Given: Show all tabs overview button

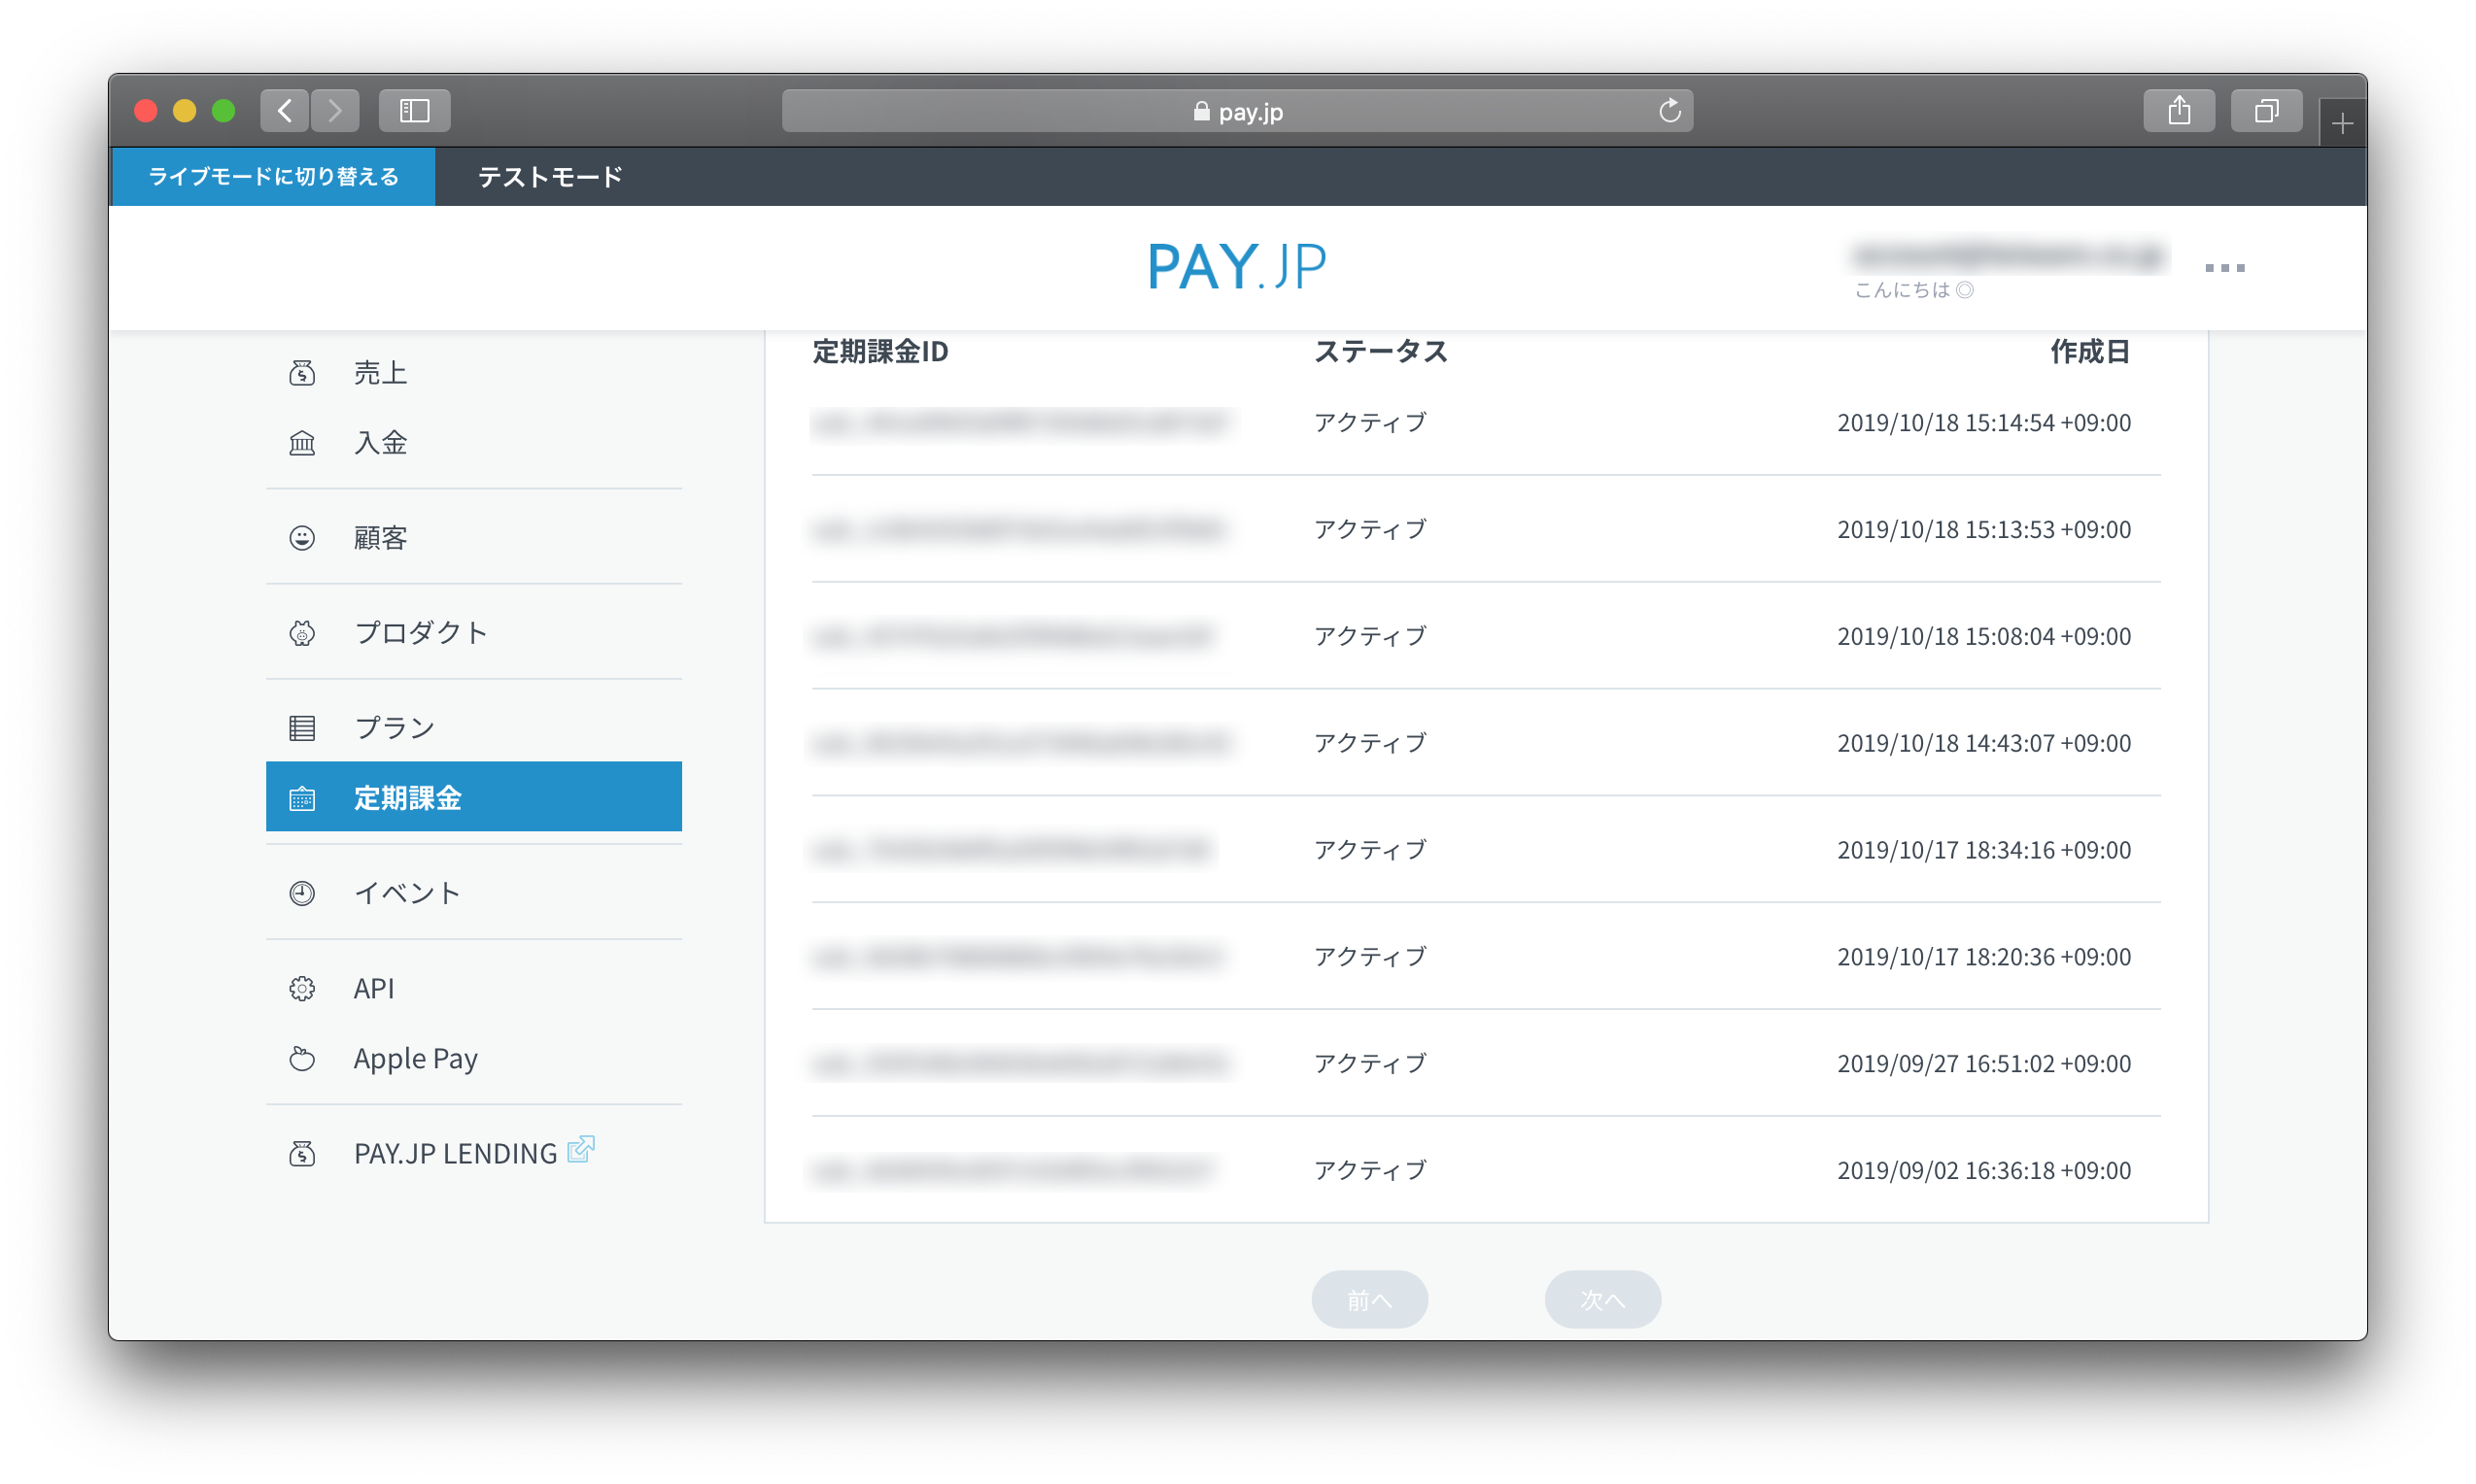Looking at the screenshot, I should pyautogui.click(x=2266, y=110).
